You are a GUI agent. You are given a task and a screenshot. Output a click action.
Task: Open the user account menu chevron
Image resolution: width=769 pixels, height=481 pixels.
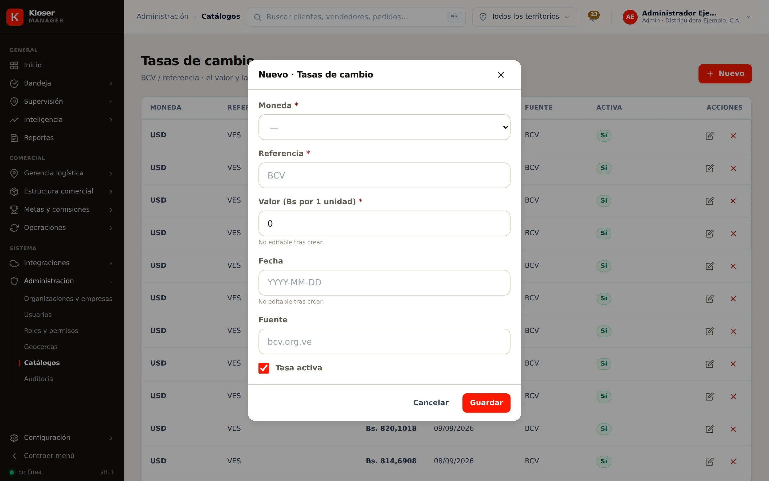[x=748, y=17]
